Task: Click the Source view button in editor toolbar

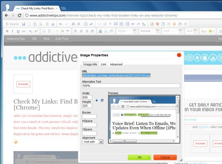Action: point(12,24)
